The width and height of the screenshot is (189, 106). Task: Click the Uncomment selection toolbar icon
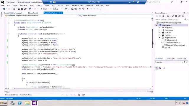click(x=83, y=9)
